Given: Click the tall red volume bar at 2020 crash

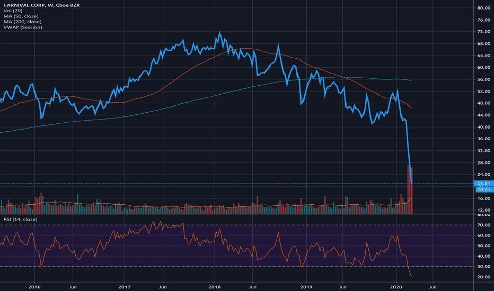Looking at the screenshot, I should pyautogui.click(x=409, y=190).
